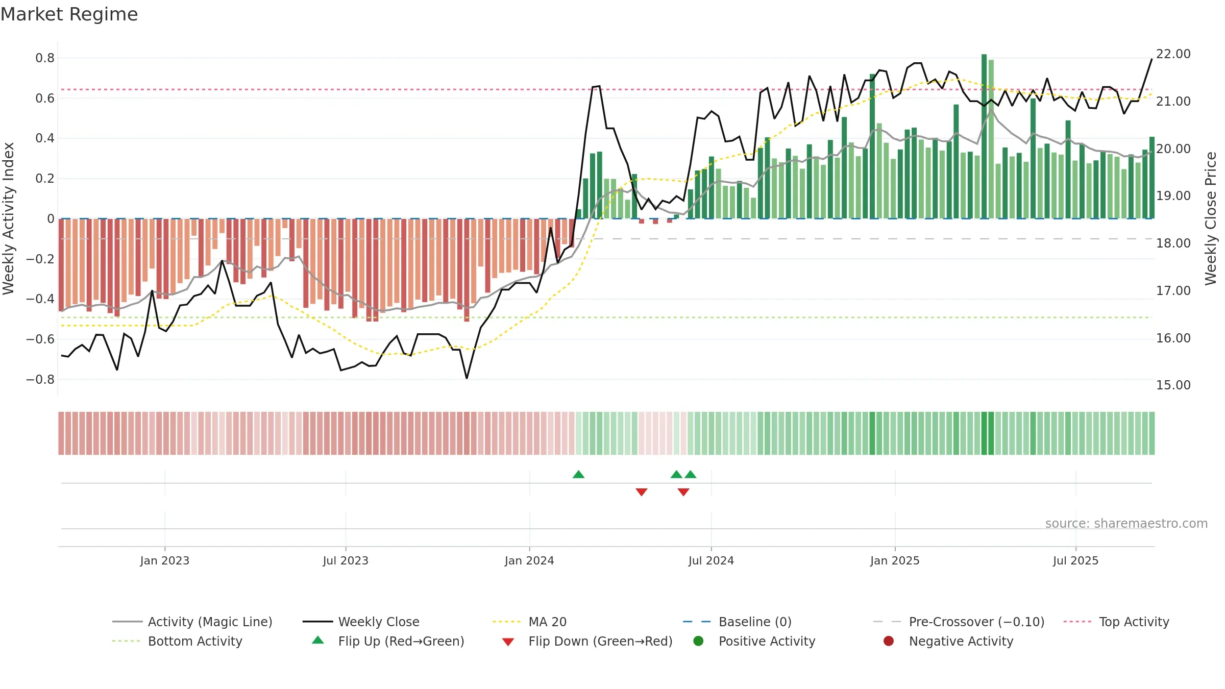
Task: Click the Weekly Close Price axis title
Action: [1211, 218]
